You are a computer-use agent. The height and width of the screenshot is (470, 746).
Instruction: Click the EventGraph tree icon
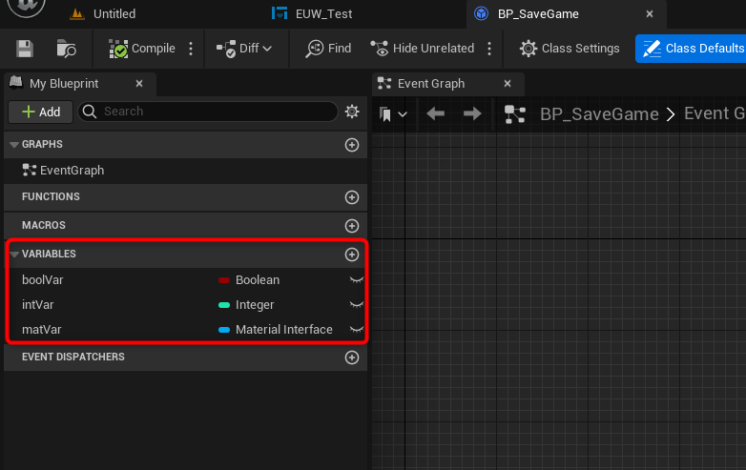point(29,170)
